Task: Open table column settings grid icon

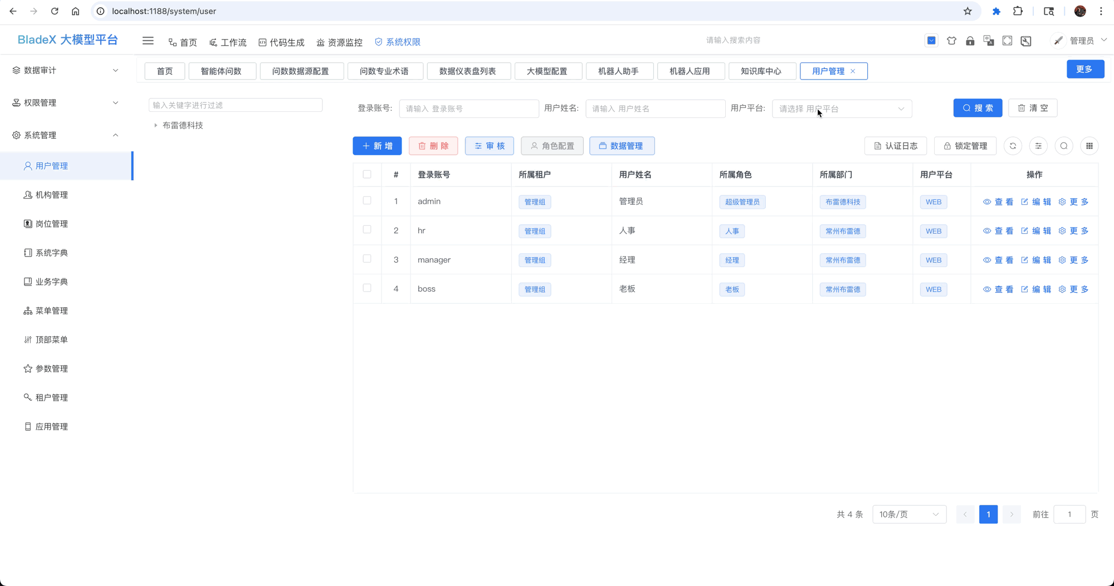Action: click(1089, 146)
